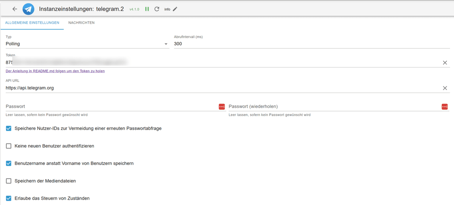Image resolution: width=454 pixels, height=205 pixels.
Task: Clear the API URL field
Action: coord(445,88)
